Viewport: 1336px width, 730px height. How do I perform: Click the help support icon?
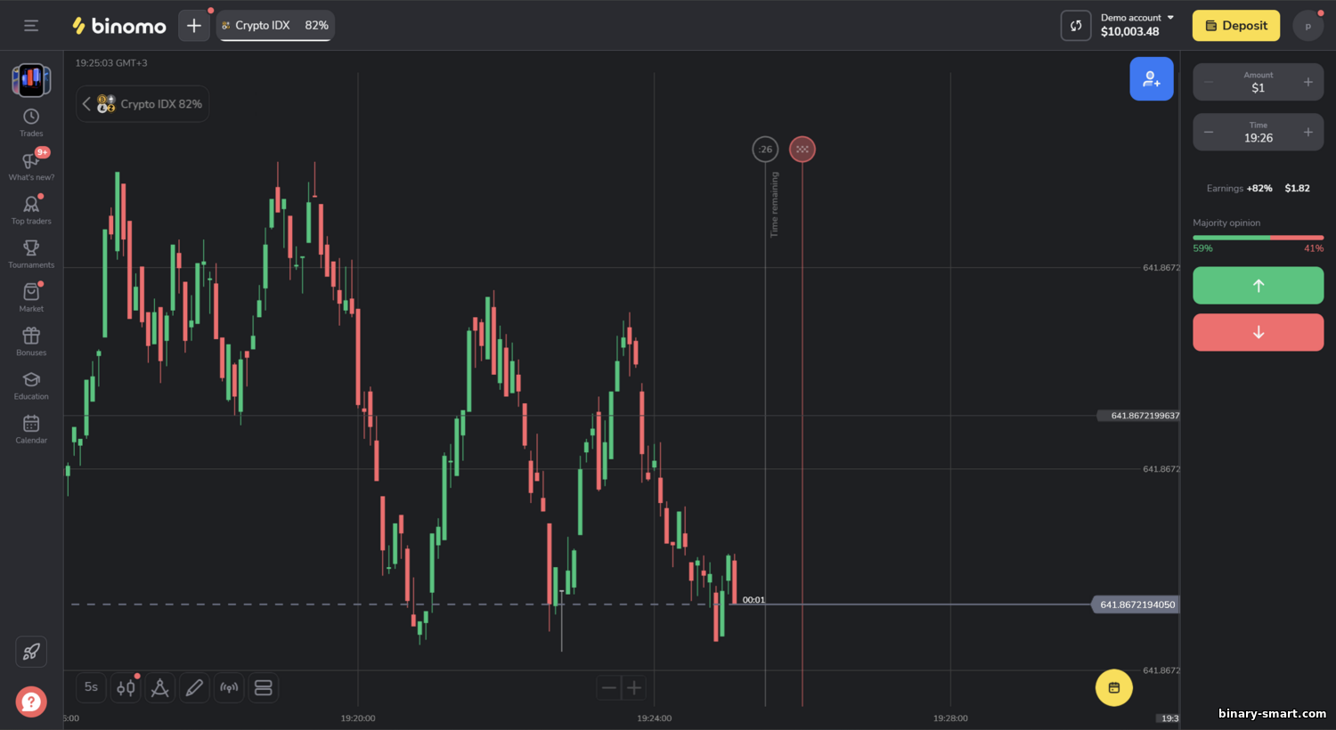click(31, 702)
